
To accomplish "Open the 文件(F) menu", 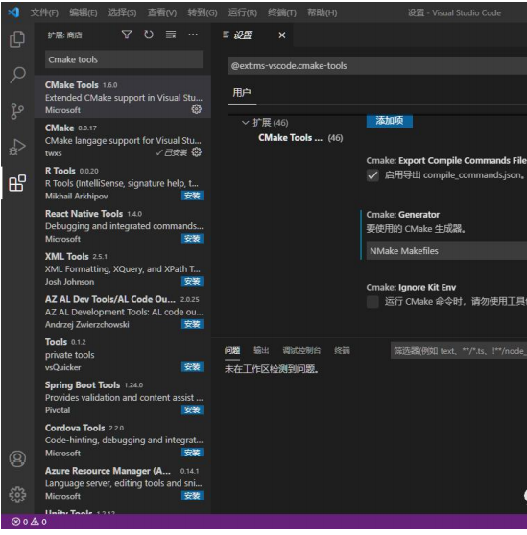I will (44, 13).
